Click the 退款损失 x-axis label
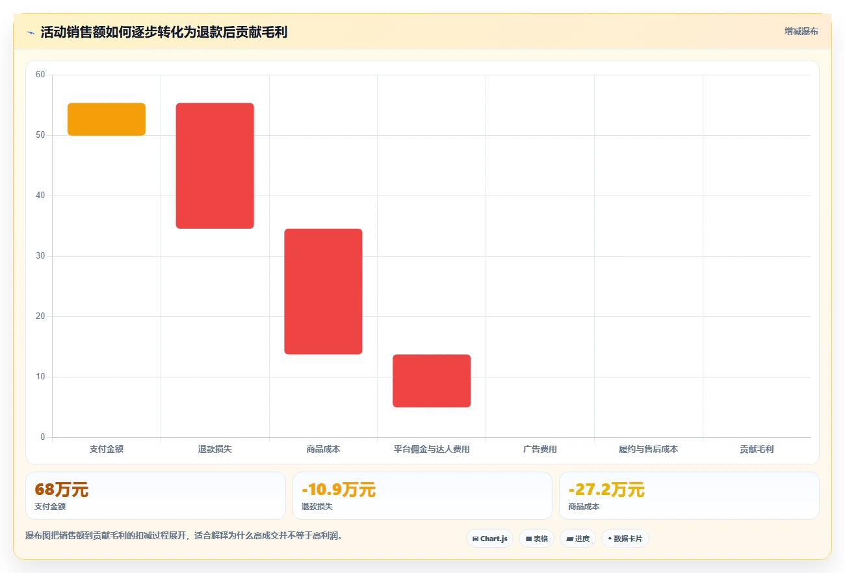845x573 pixels. tap(214, 449)
